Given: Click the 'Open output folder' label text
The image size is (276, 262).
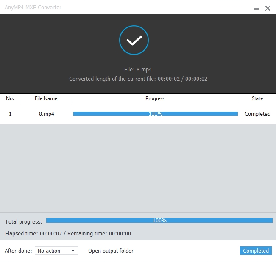Looking at the screenshot, I should (111, 251).
